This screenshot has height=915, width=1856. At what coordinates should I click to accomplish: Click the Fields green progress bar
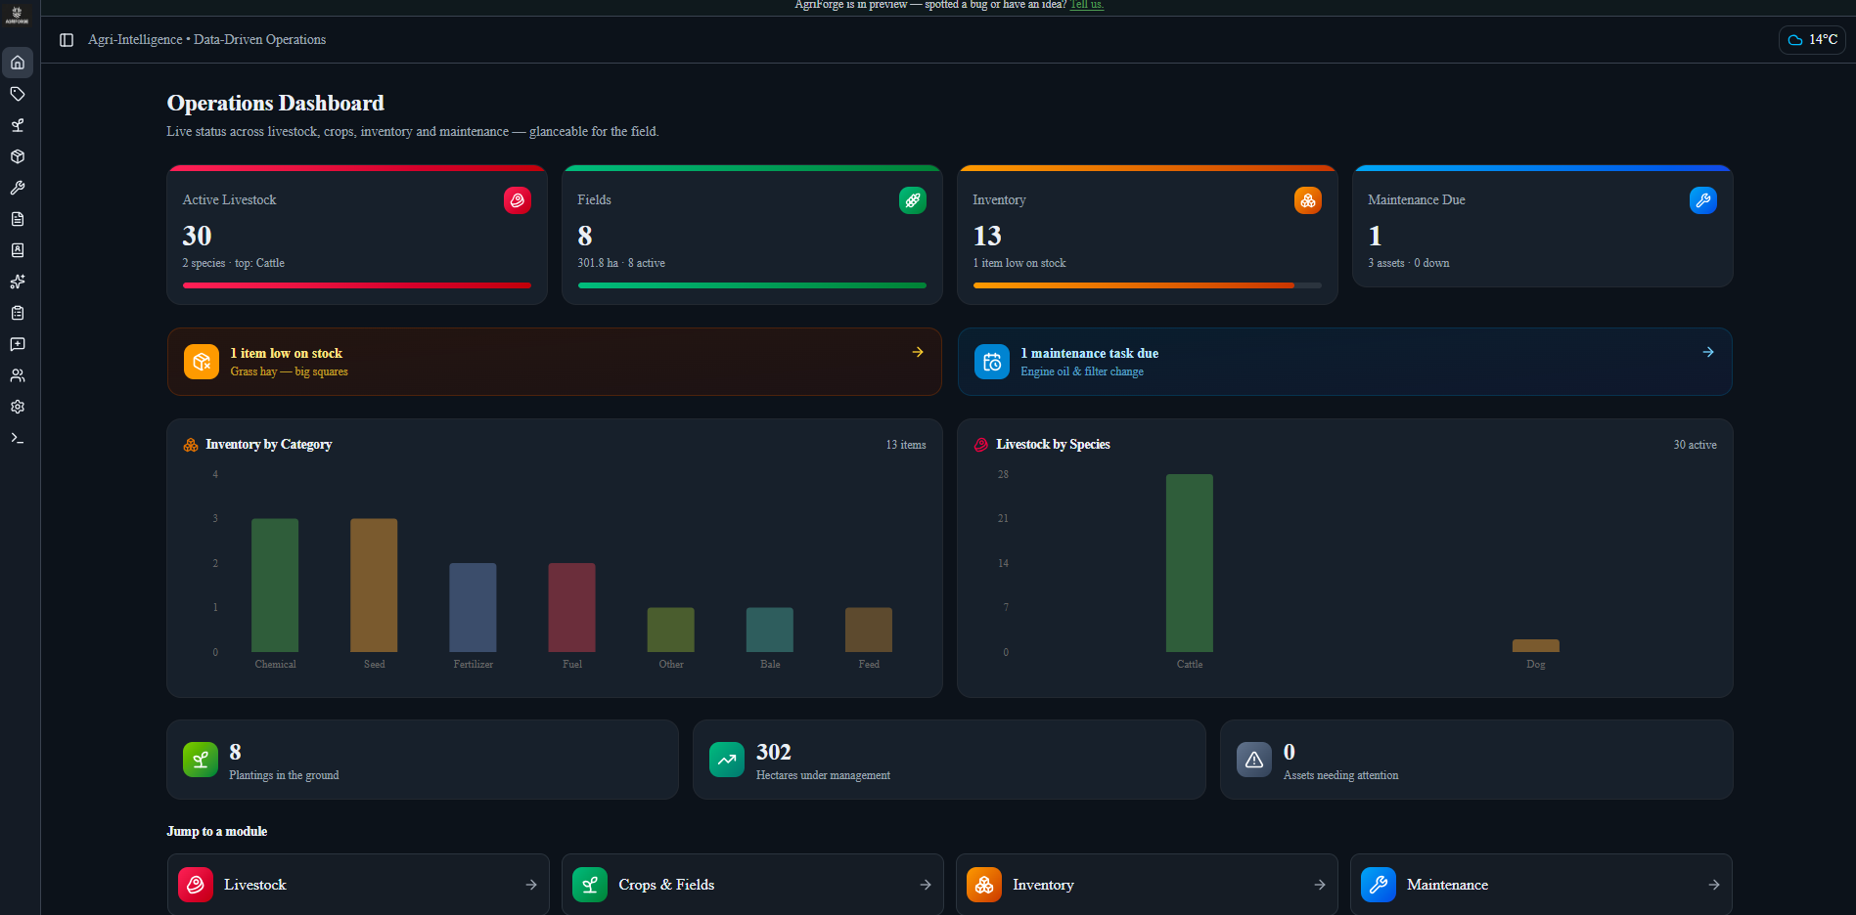tap(752, 285)
